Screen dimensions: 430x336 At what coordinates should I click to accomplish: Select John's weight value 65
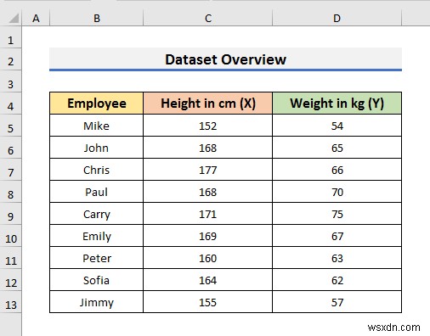(x=337, y=148)
